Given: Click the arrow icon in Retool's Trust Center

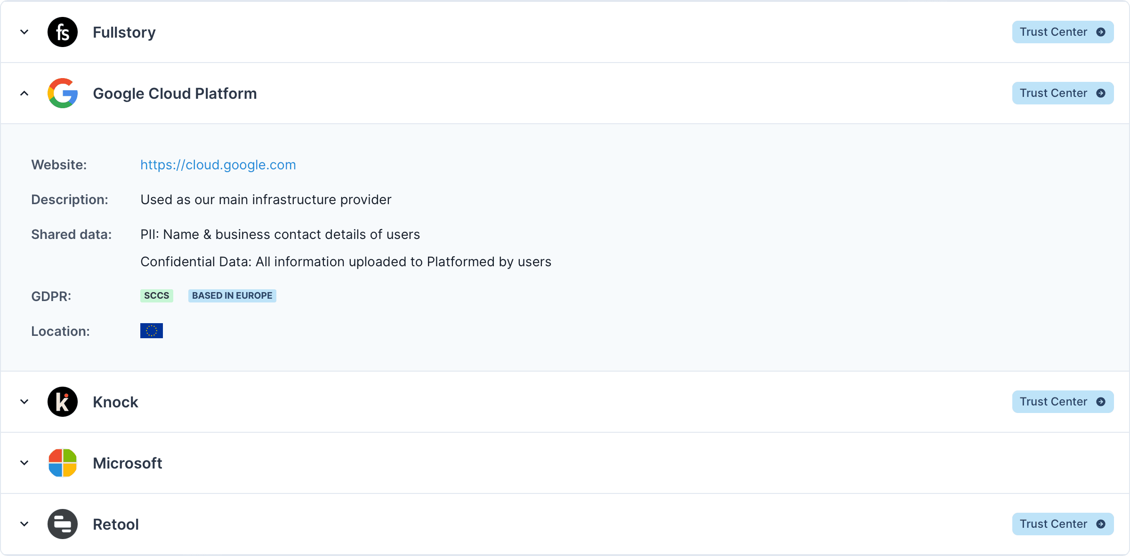Looking at the screenshot, I should (x=1101, y=524).
